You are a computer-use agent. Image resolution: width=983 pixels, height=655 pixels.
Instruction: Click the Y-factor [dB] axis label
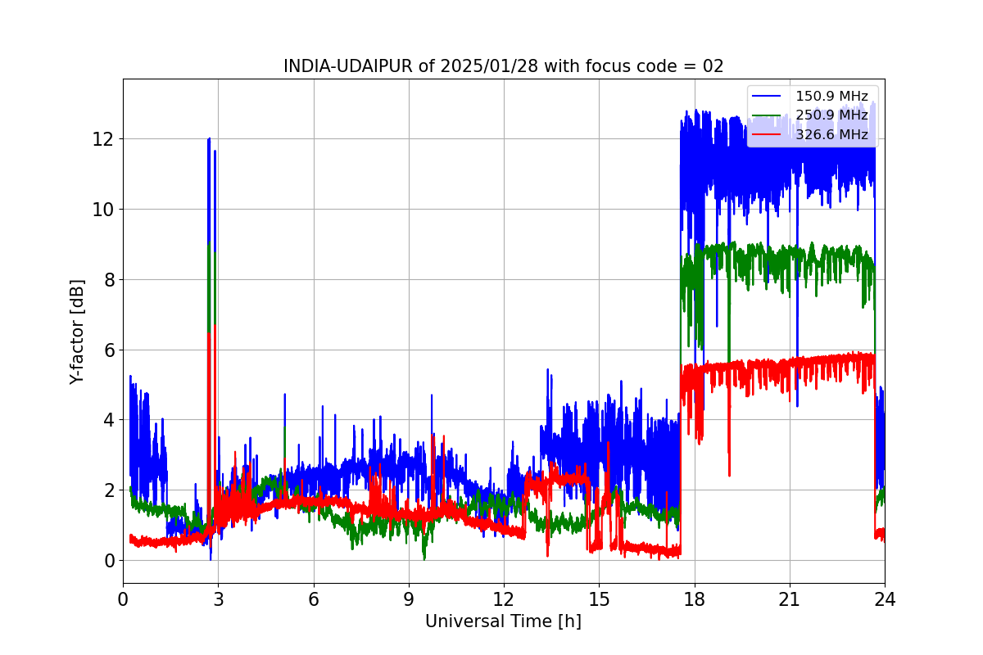(x=77, y=331)
